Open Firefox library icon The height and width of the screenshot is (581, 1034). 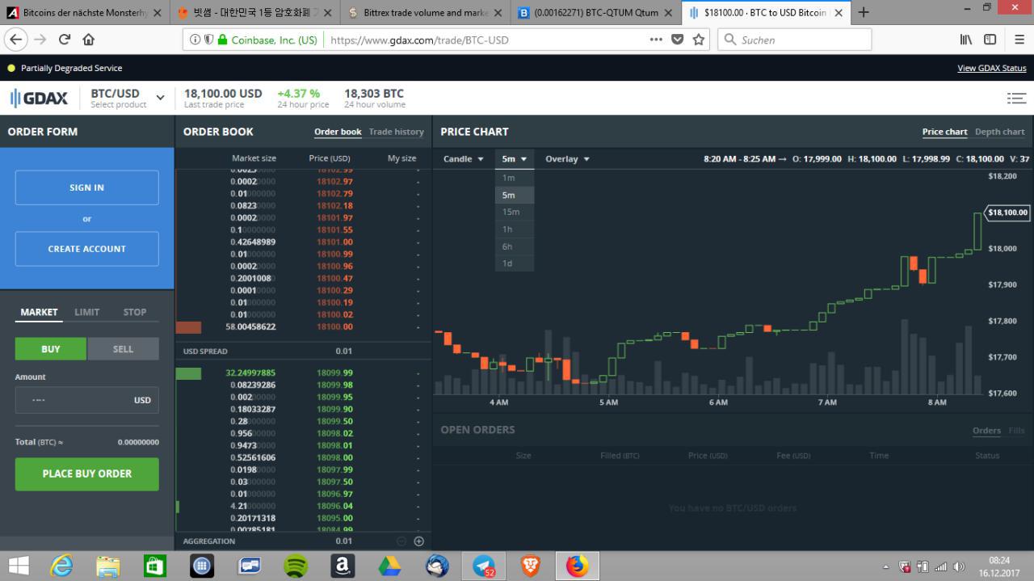click(966, 40)
